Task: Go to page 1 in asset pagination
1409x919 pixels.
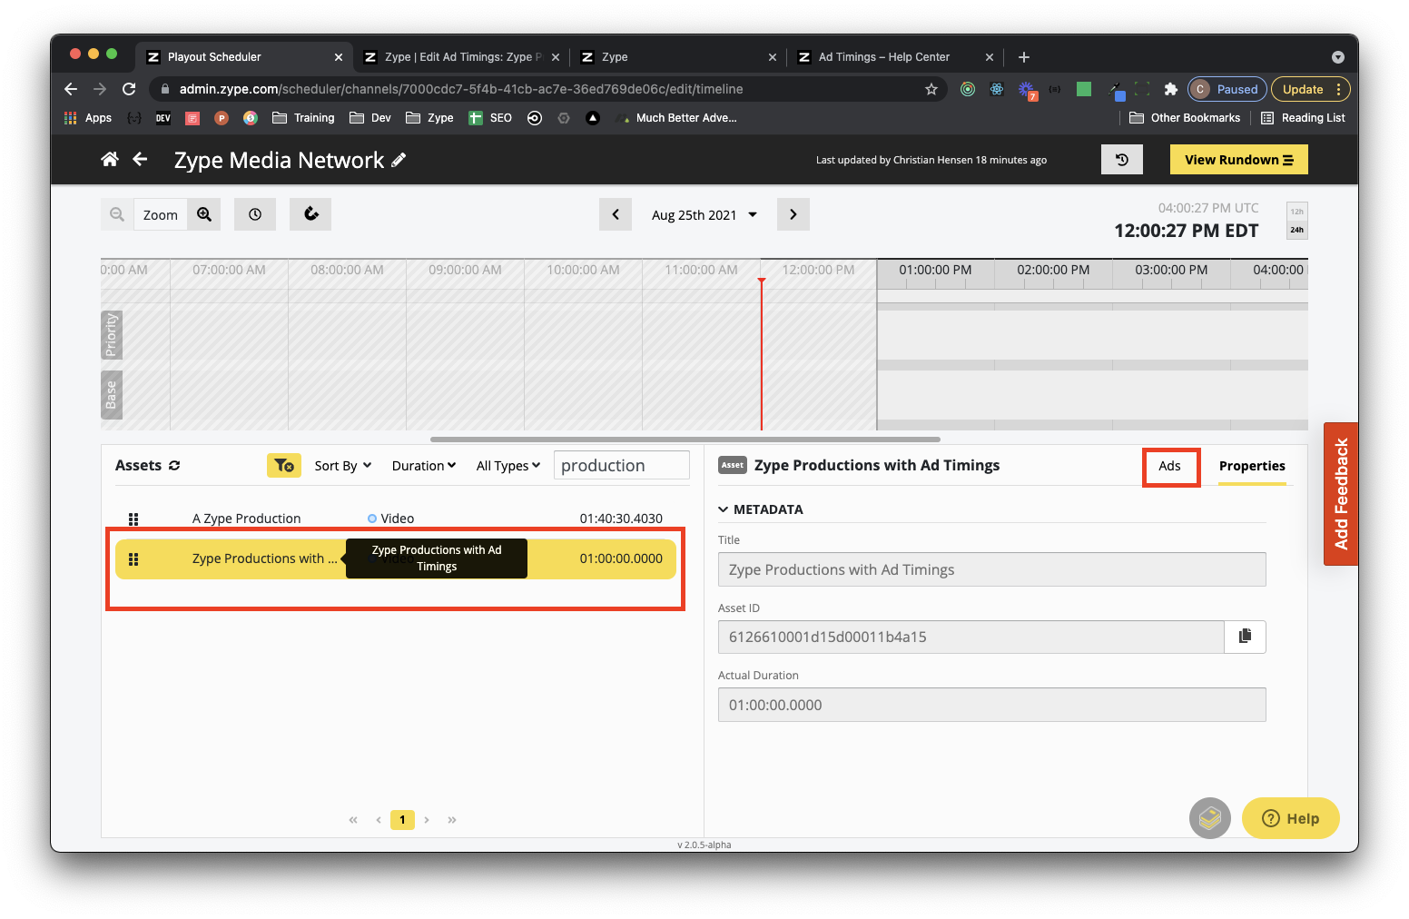Action: (402, 819)
